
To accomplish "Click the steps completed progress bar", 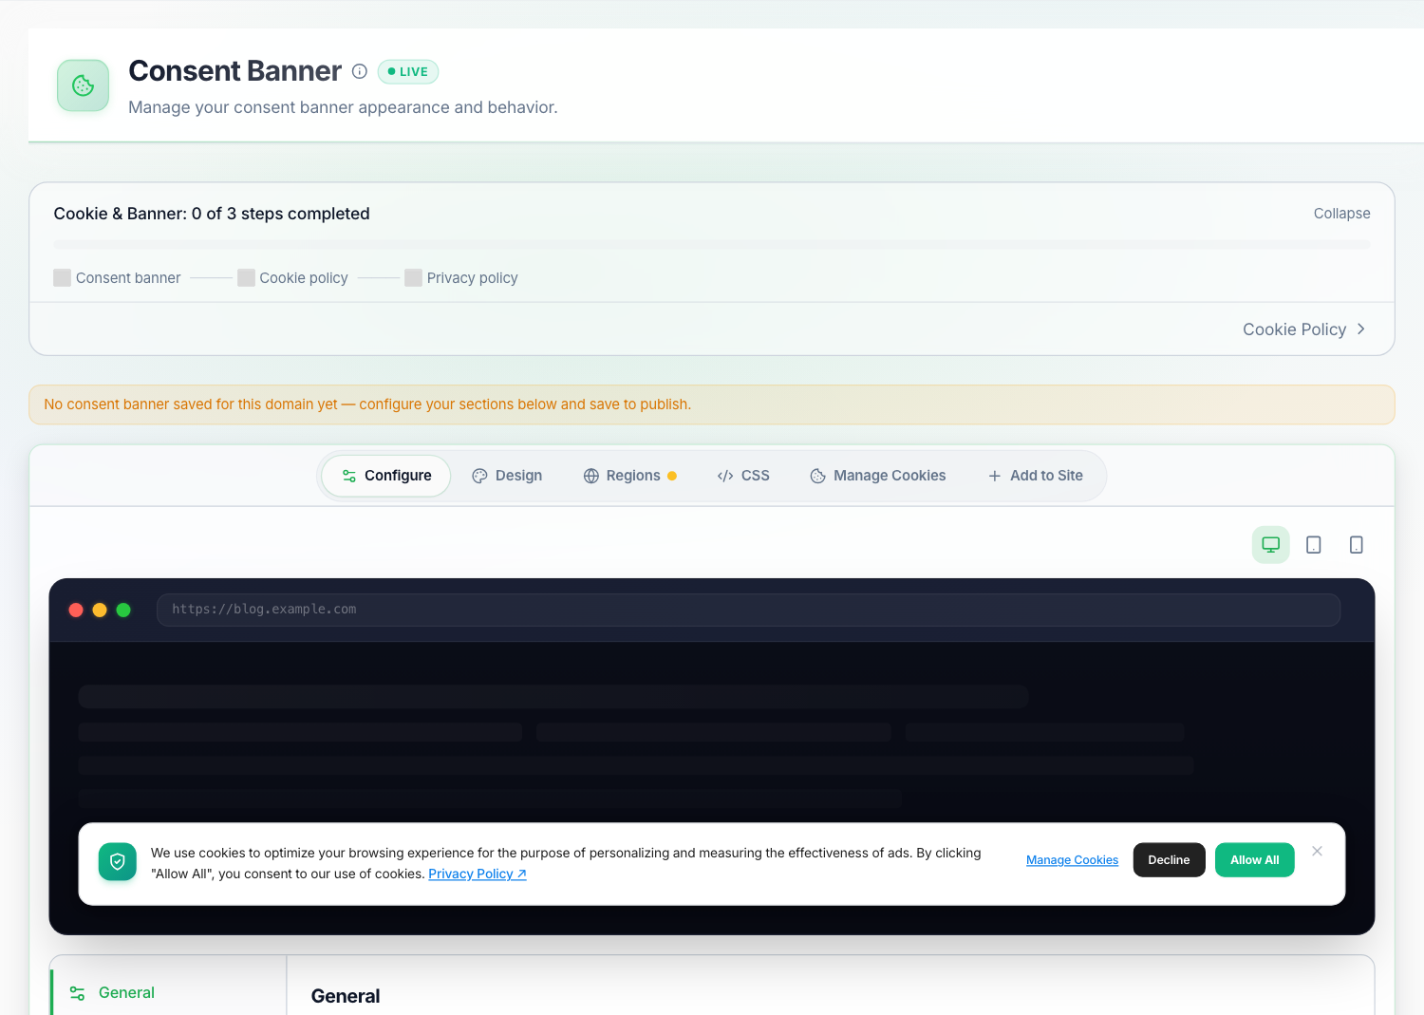I will point(712,245).
